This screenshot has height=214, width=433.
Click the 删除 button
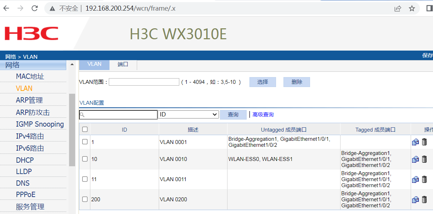pyautogui.click(x=297, y=82)
